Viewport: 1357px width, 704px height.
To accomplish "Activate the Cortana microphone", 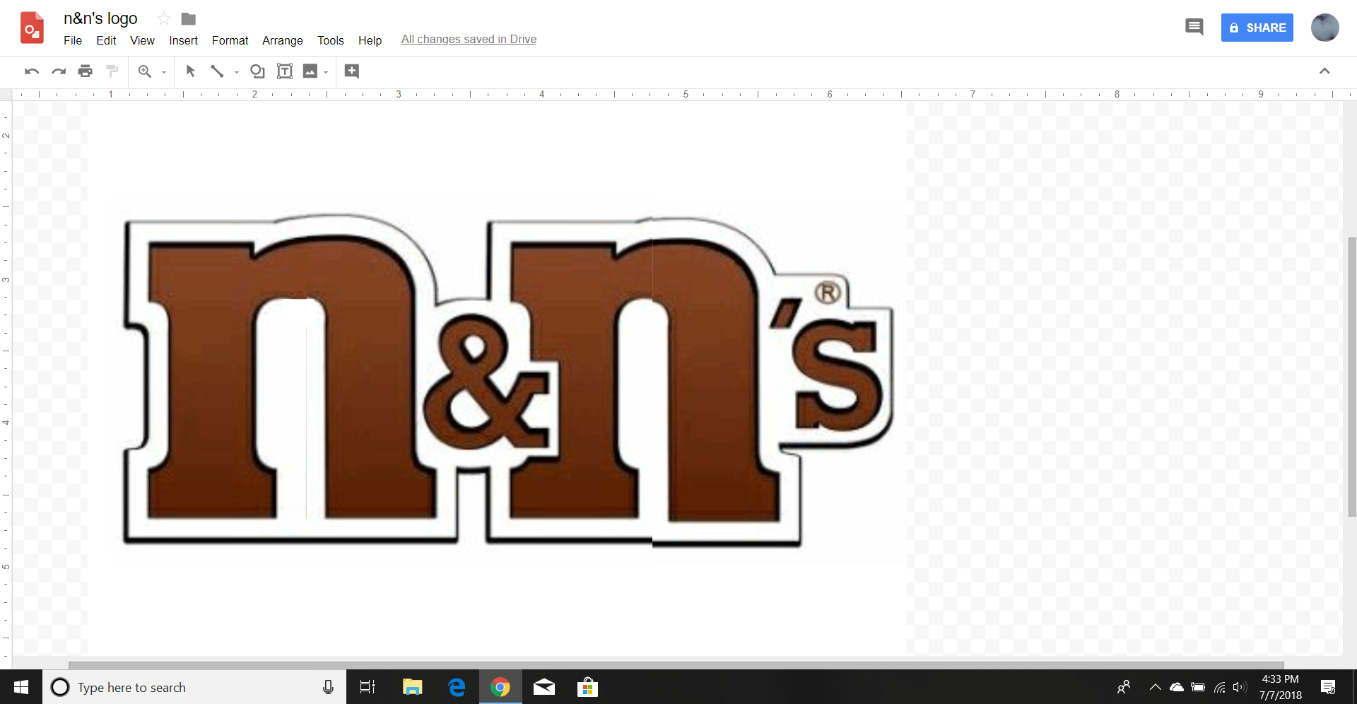I will 328,687.
